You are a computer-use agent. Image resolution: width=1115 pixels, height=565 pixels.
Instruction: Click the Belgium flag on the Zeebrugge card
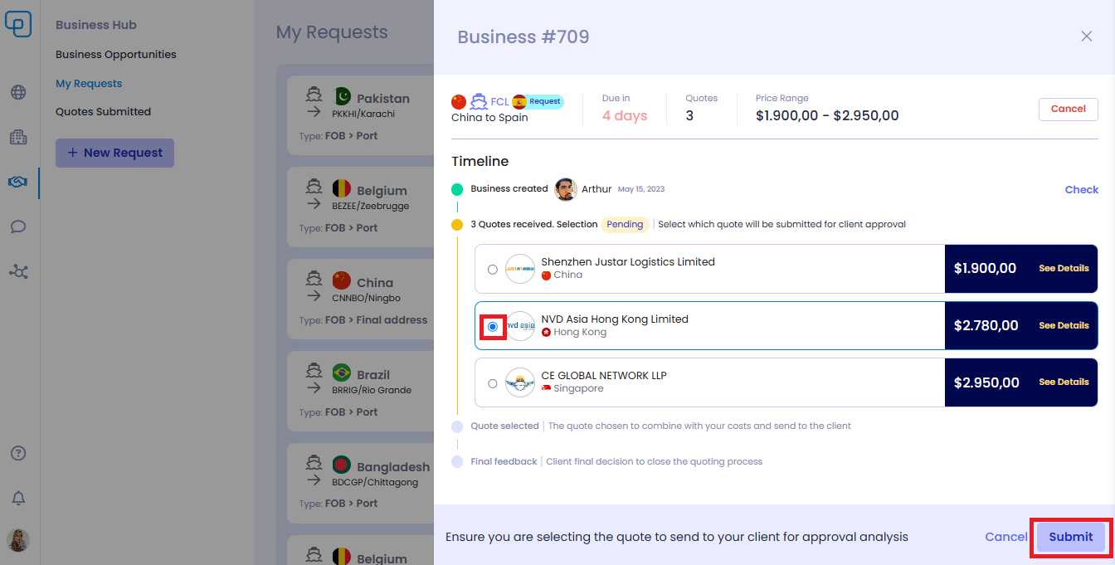[x=342, y=189]
